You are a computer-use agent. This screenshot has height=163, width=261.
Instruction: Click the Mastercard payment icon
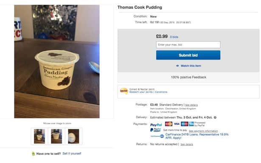pos(168,124)
